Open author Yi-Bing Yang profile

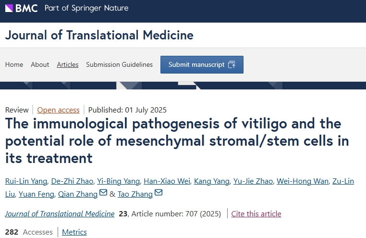(118, 181)
